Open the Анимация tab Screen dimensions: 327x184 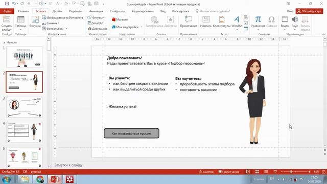[x=96, y=11]
